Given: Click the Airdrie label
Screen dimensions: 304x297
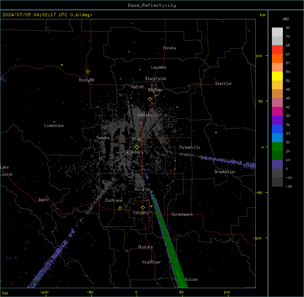Looking at the screenshot, I should [142, 189].
